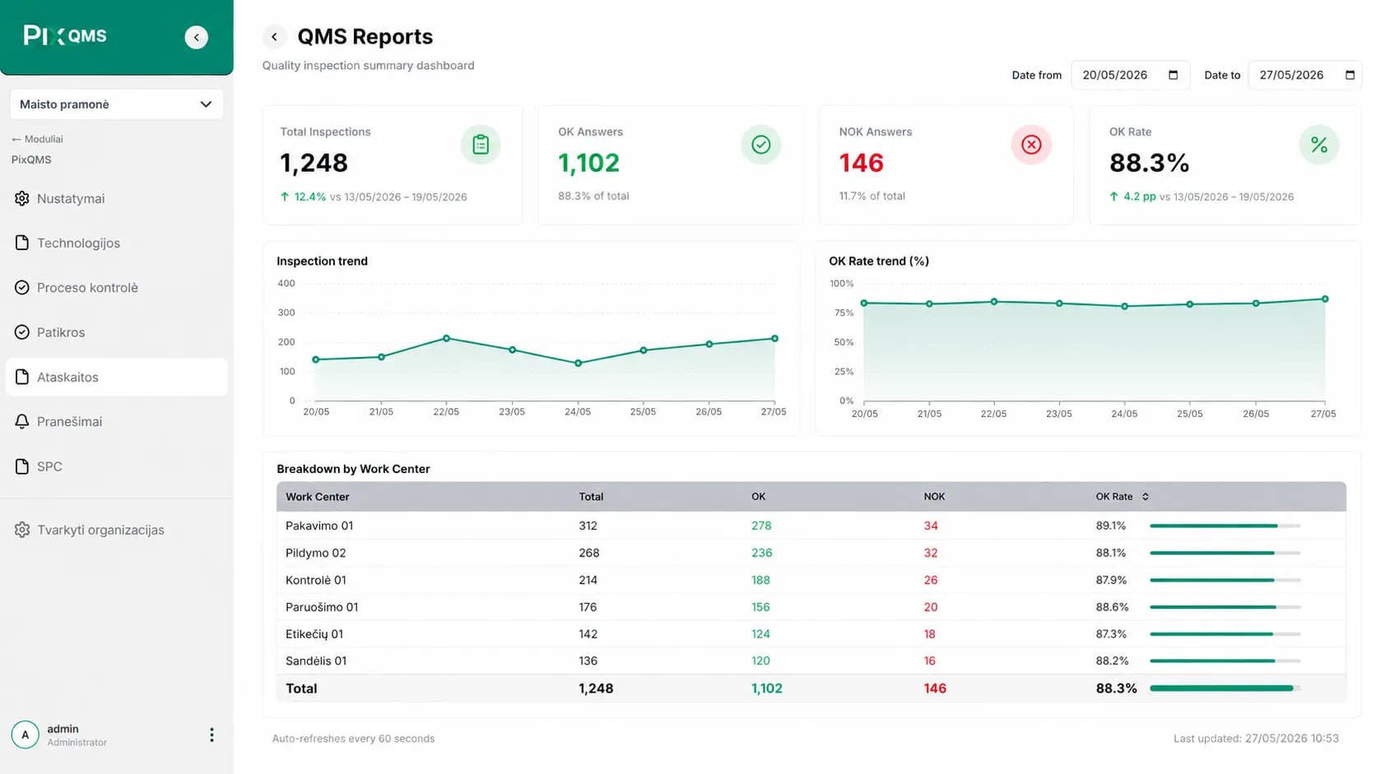Click the OK Answers checkmark icon
Image resolution: width=1376 pixels, height=774 pixels.
click(761, 145)
